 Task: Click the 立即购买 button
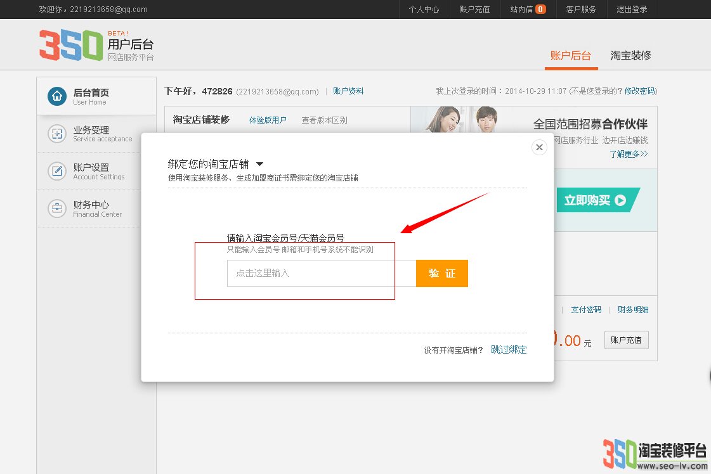[x=598, y=200]
